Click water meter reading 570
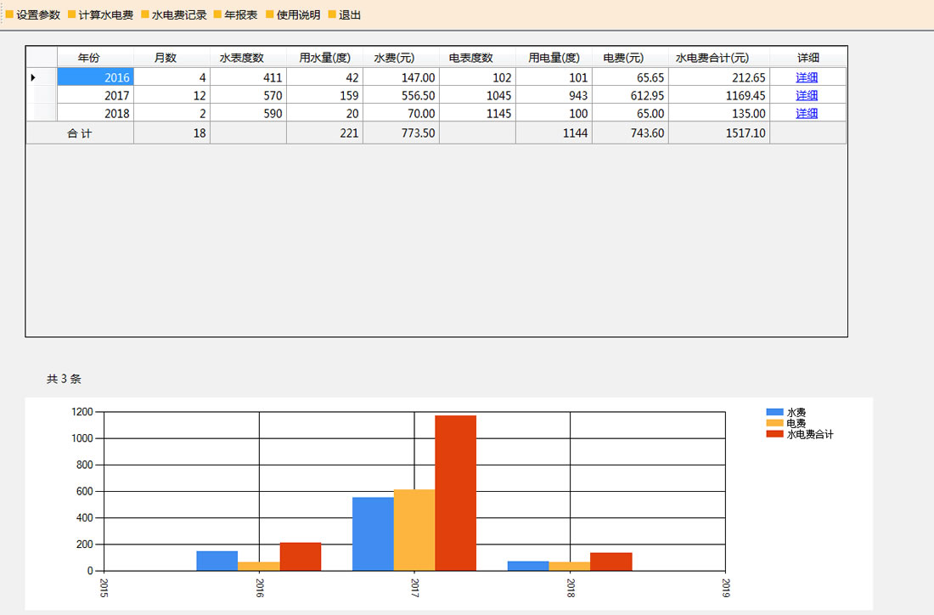Screen dimensions: 934x615 (x=248, y=95)
